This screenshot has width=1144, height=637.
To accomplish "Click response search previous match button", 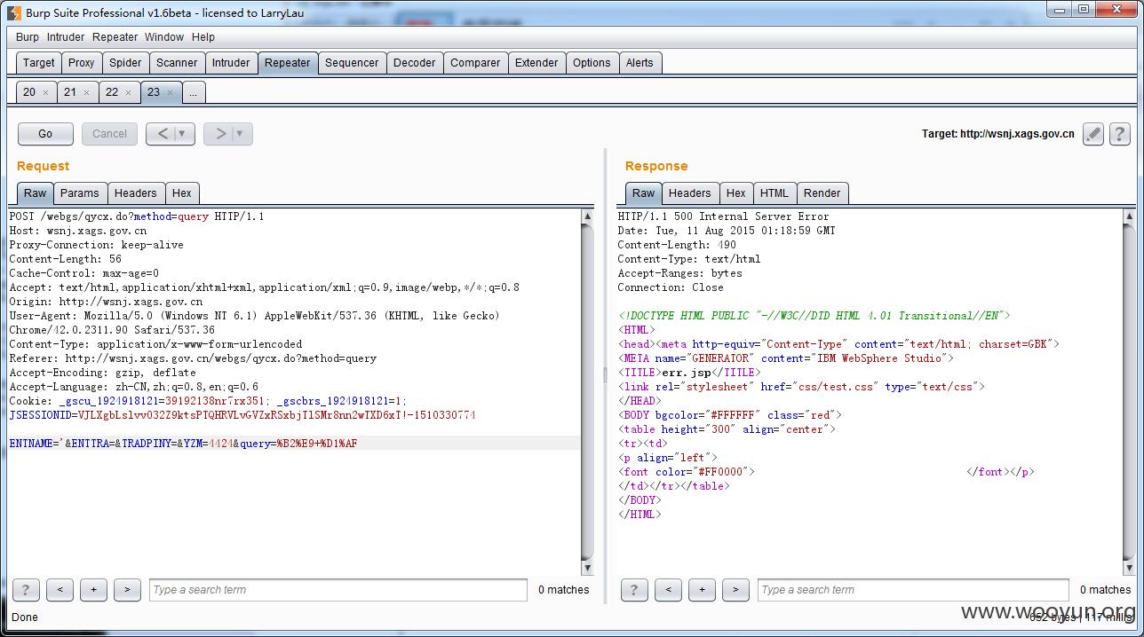I will [668, 589].
